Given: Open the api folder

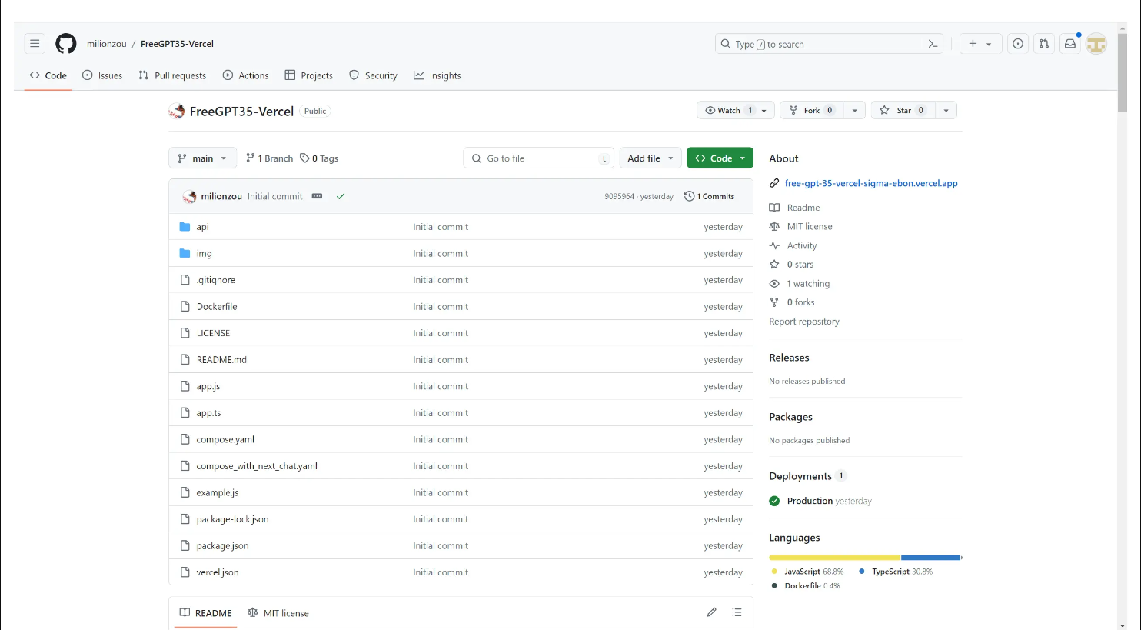Looking at the screenshot, I should [202, 227].
